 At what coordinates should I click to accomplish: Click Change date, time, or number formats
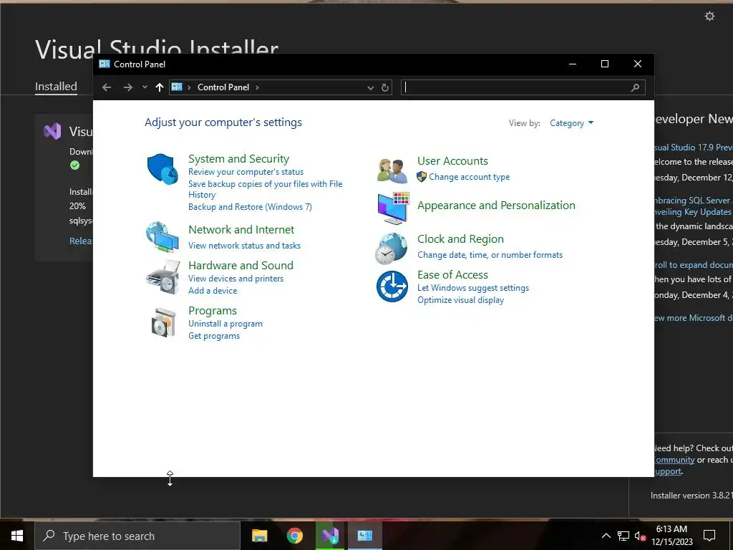pos(490,255)
